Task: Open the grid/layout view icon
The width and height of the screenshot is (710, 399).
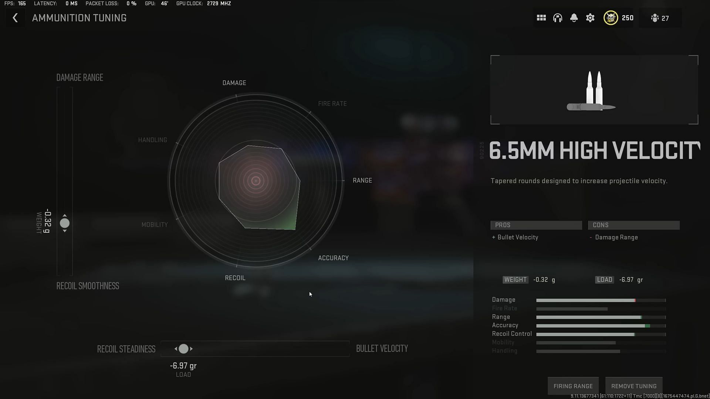Action: pyautogui.click(x=541, y=18)
